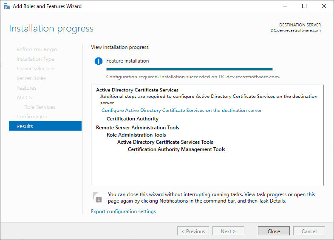This screenshot has width=334, height=240.
Task: Open the Server Roles step in the sidebar
Action: 31,78
